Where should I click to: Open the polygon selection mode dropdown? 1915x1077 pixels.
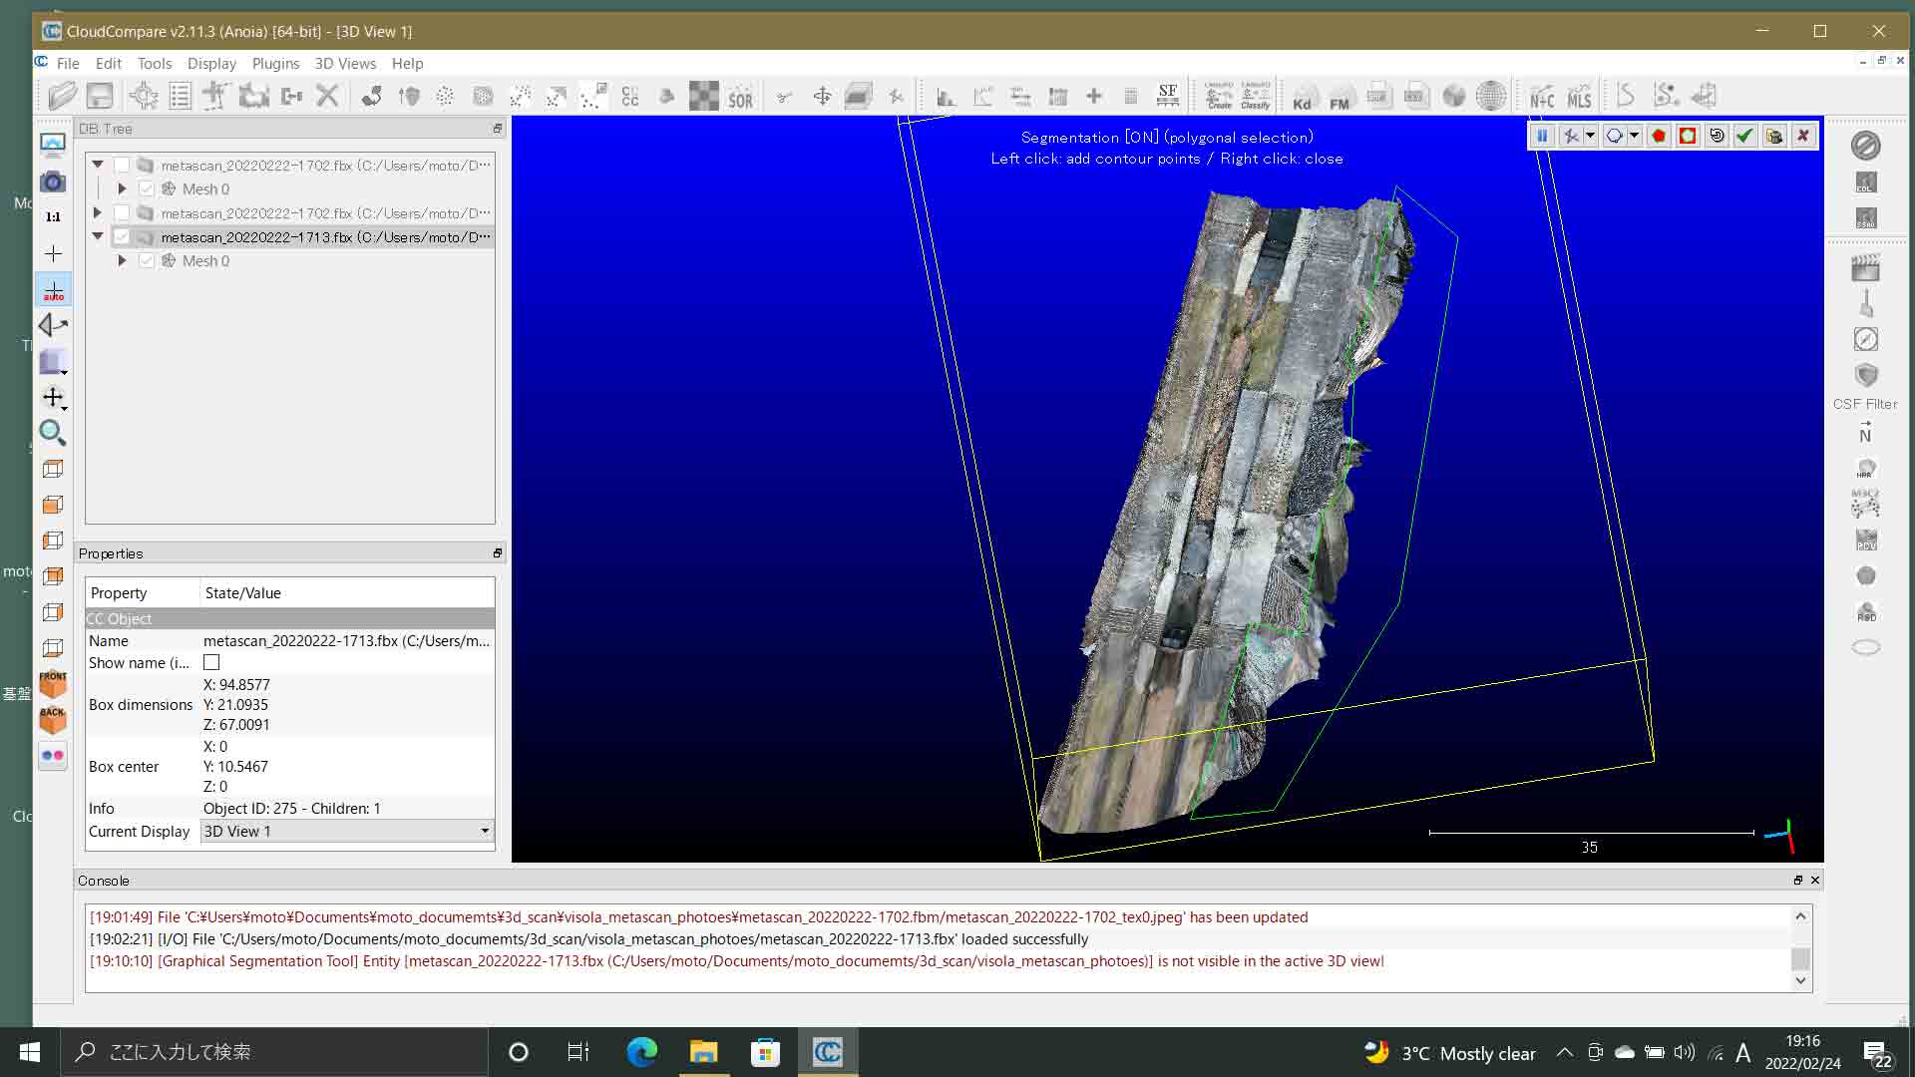[1634, 136]
